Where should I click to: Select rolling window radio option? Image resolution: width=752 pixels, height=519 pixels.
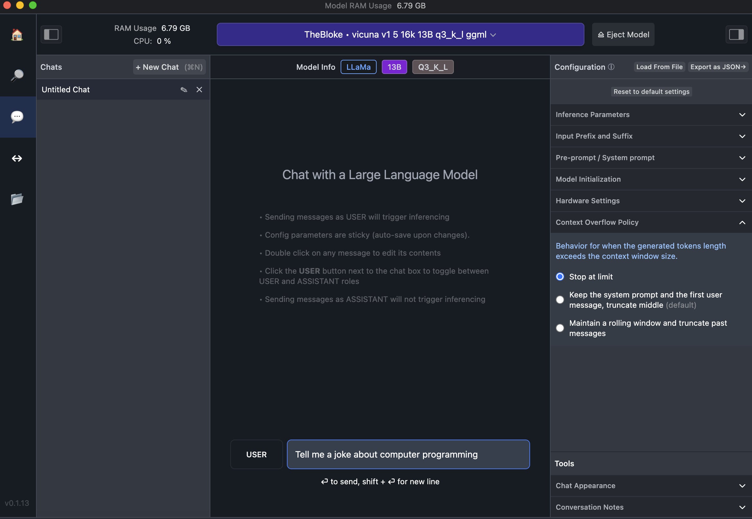[x=560, y=328]
